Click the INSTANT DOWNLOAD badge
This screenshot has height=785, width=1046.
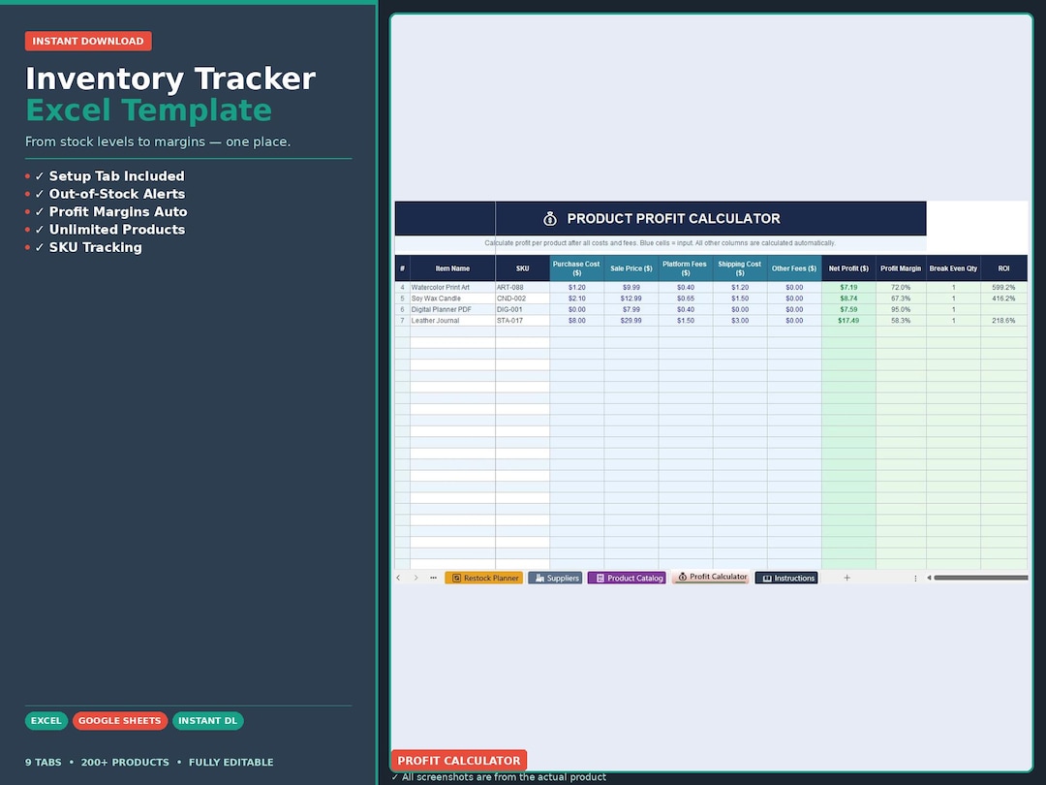(88, 41)
